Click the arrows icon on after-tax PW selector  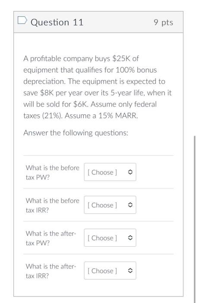coord(130,238)
